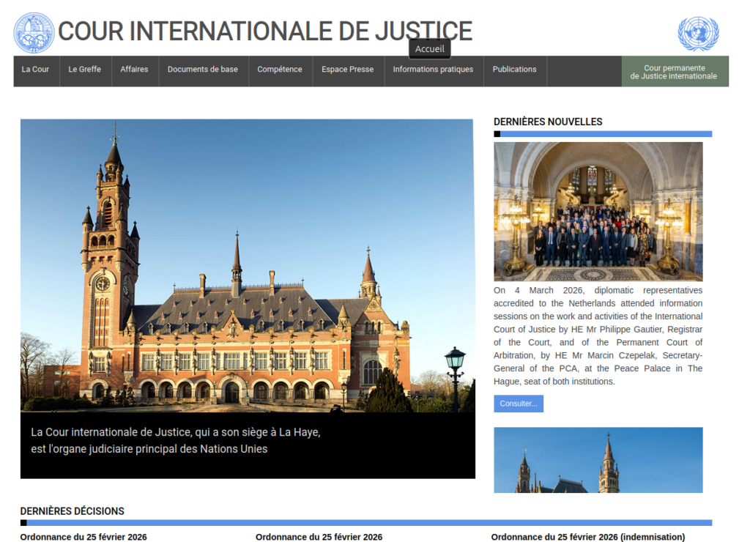Click the Peace Palace main banner image
This screenshot has width=750, height=542.
click(x=247, y=265)
